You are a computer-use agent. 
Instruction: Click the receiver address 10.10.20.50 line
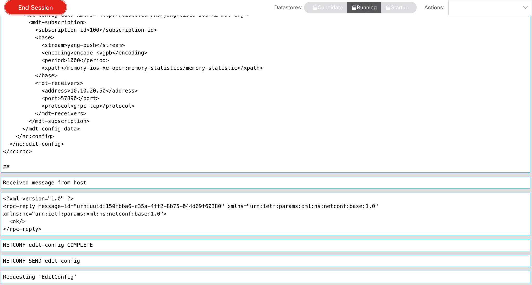coord(89,91)
